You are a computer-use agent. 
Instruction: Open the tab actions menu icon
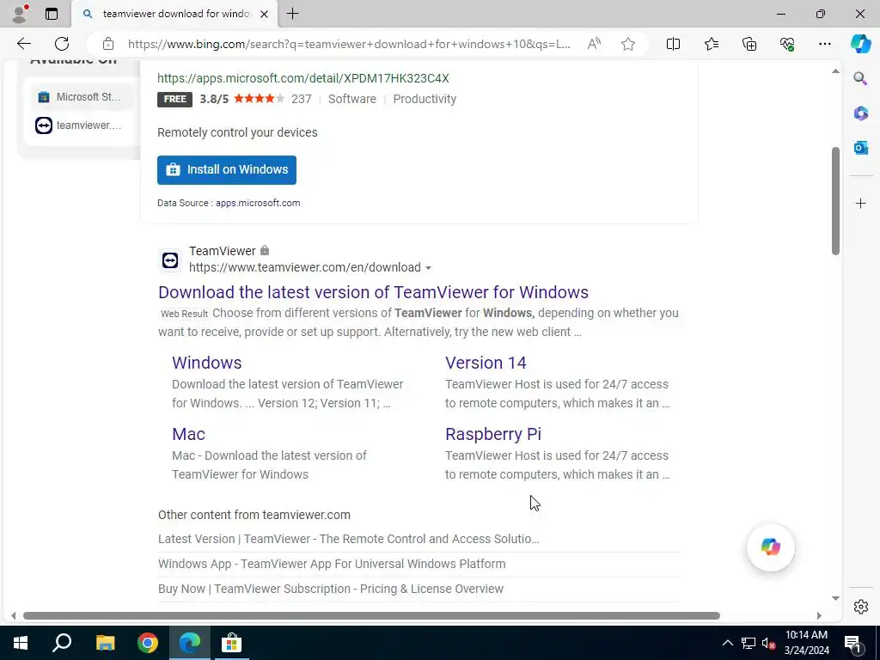coord(52,14)
